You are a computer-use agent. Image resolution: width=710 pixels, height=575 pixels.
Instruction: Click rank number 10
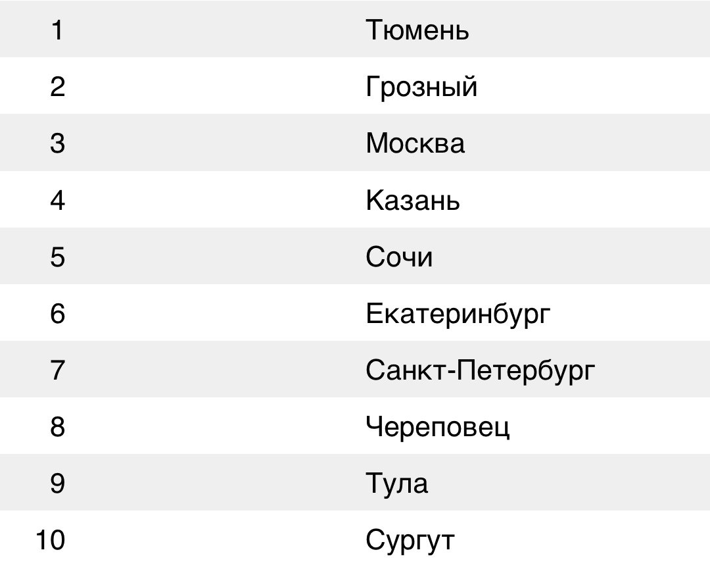click(50, 539)
